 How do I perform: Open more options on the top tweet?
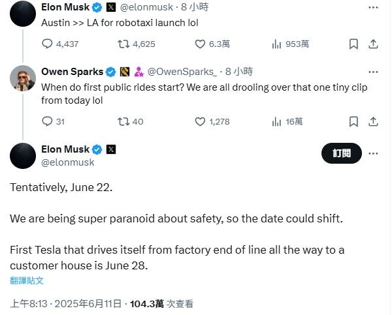(x=373, y=8)
